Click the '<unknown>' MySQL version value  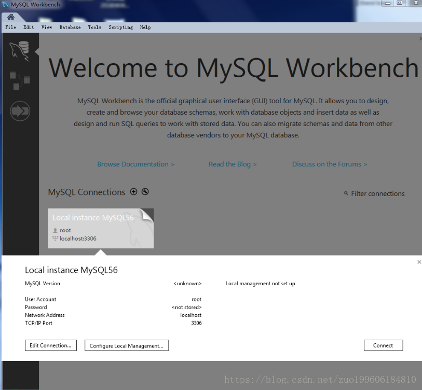[187, 284]
